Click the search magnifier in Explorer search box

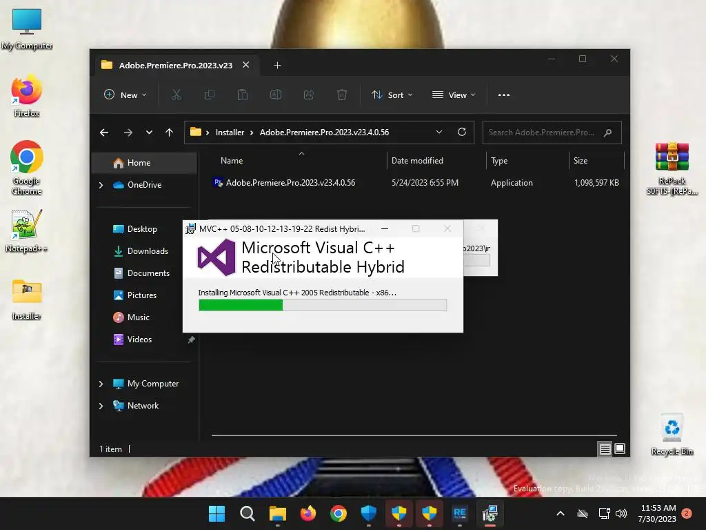coord(608,132)
